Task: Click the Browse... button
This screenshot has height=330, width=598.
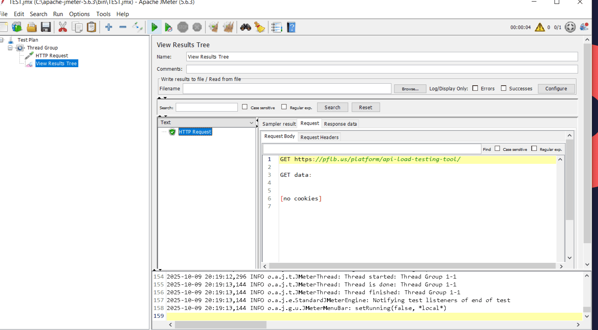Action: point(410,89)
